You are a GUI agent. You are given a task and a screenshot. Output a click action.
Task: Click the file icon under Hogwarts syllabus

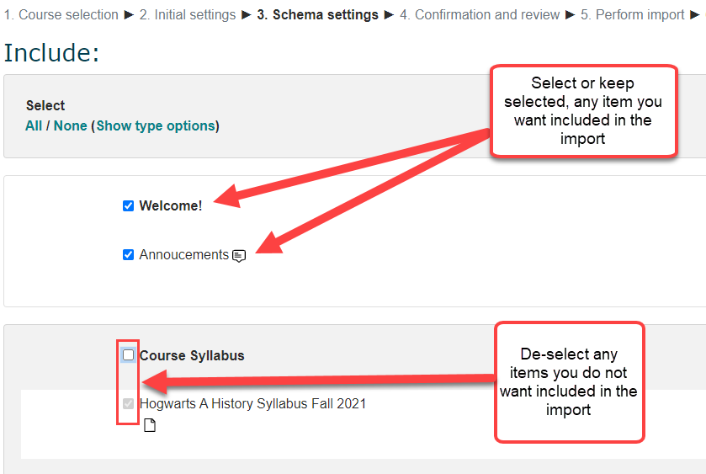[150, 426]
